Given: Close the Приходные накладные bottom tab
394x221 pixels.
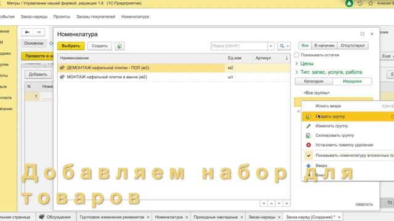Looking at the screenshot, I should point(242,217).
